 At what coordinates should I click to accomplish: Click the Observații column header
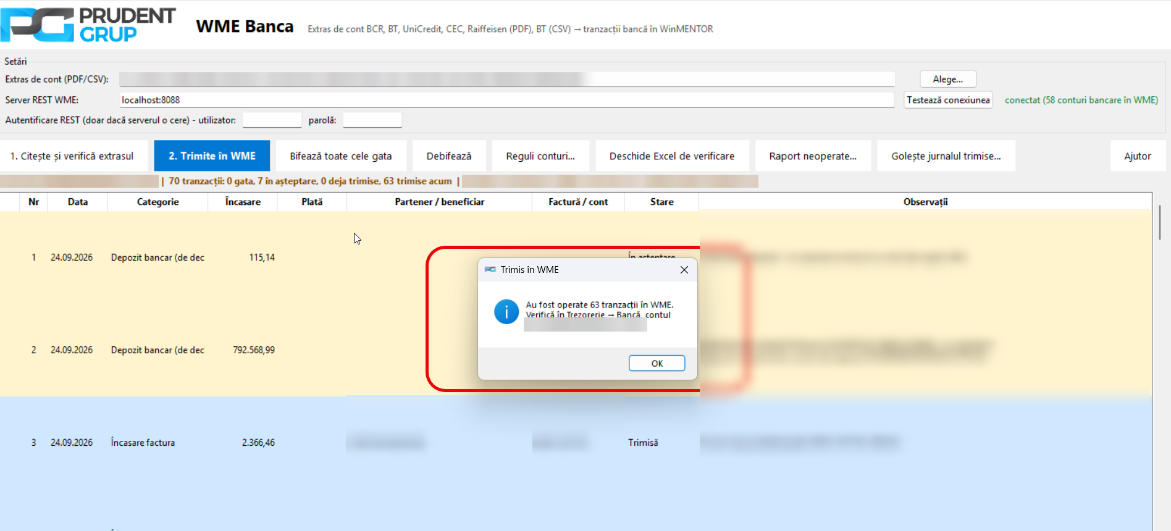925,202
